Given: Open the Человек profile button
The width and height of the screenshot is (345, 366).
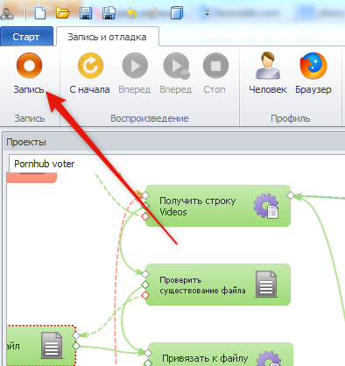Looking at the screenshot, I should (x=268, y=74).
